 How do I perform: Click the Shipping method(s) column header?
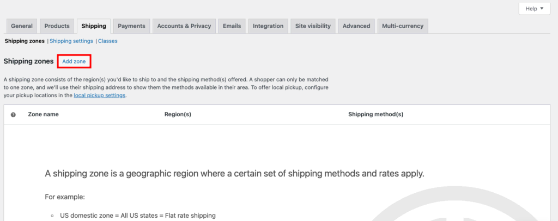(x=375, y=115)
